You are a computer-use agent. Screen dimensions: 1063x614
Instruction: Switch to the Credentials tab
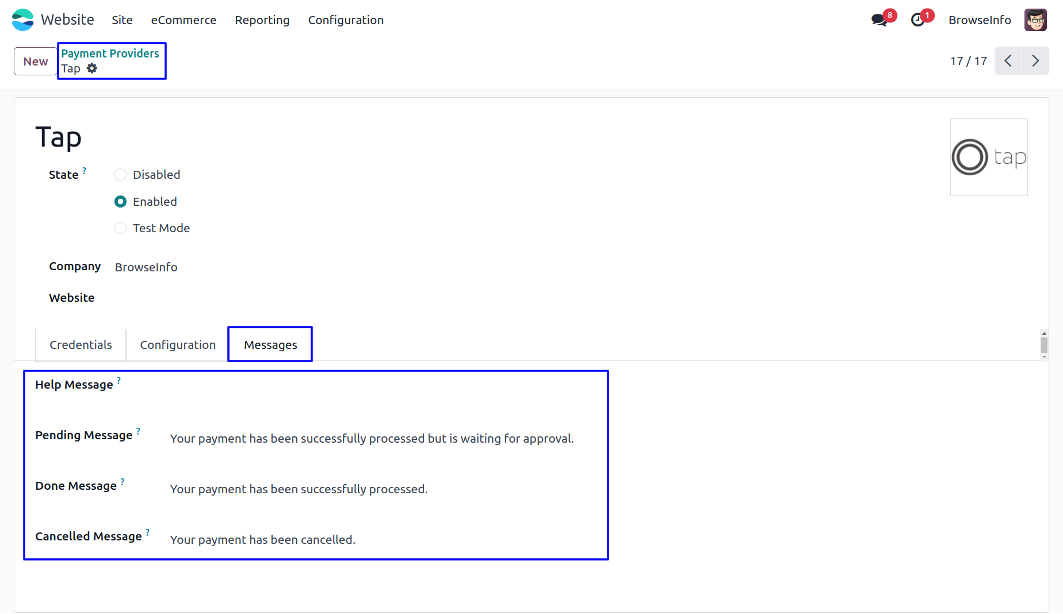[x=81, y=345]
